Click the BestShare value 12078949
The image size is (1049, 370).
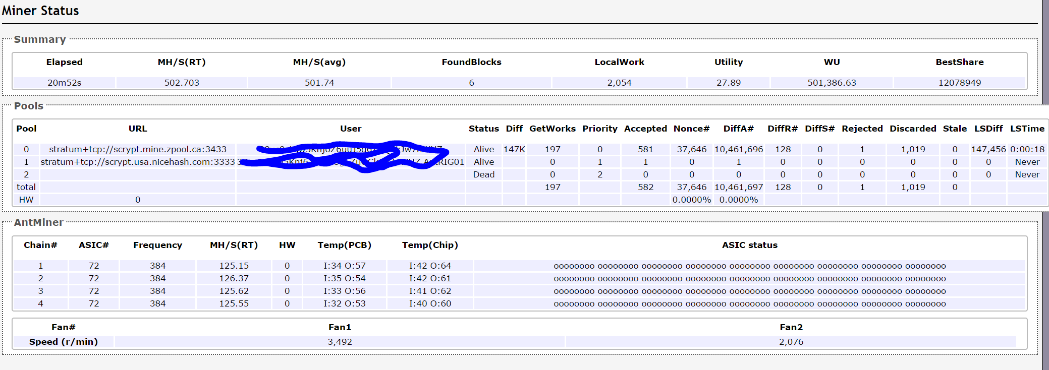960,83
